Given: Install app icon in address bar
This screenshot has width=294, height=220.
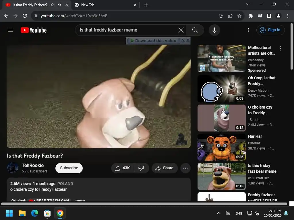Looking at the screenshot, I should tap(221, 16).
